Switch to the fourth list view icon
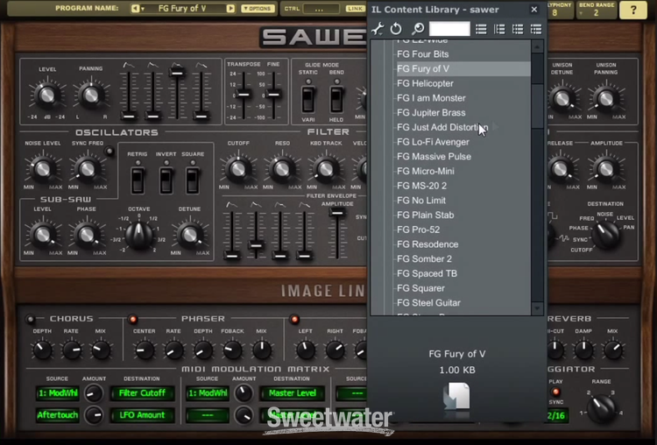This screenshot has height=445, width=657. (536, 29)
